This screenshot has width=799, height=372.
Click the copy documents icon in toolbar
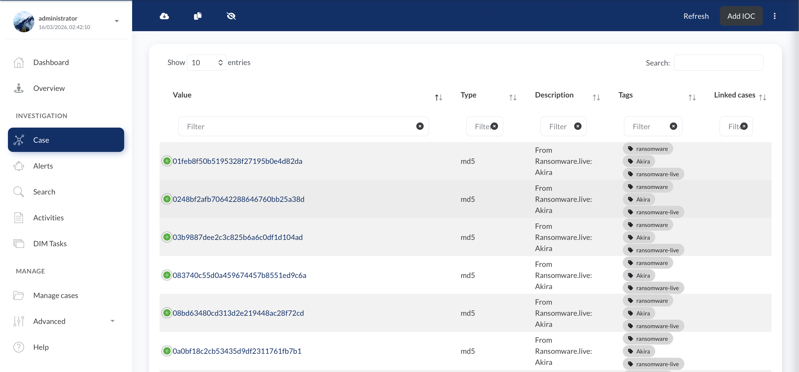click(198, 16)
